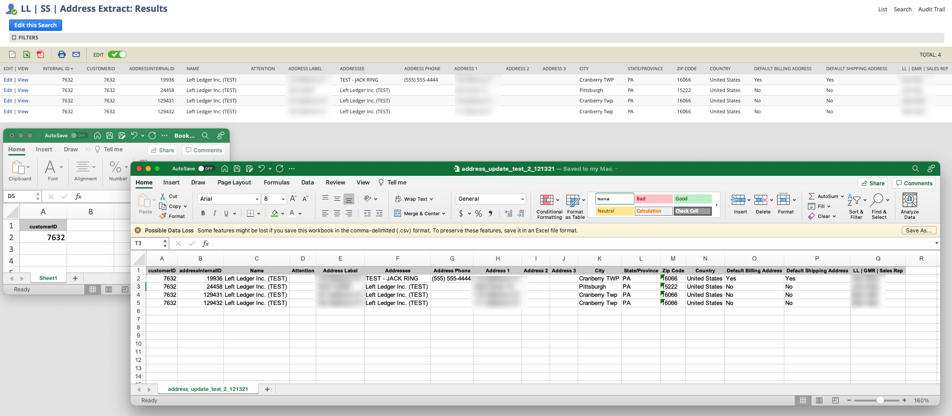Click the Save As... button in warning bar
Image resolution: width=952 pixels, height=416 pixels.
(x=919, y=230)
